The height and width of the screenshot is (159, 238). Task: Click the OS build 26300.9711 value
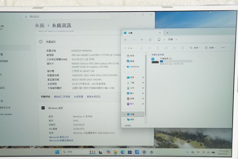(x=79, y=129)
